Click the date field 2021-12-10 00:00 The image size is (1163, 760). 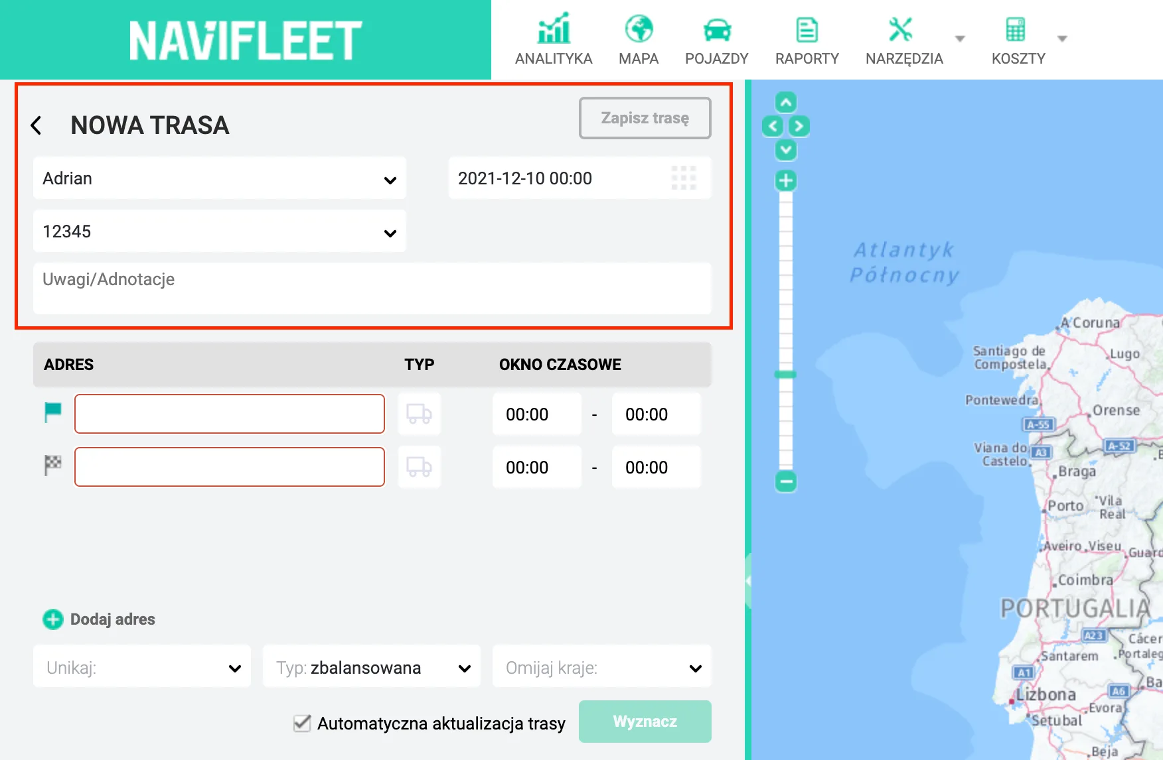pyautogui.click(x=580, y=178)
